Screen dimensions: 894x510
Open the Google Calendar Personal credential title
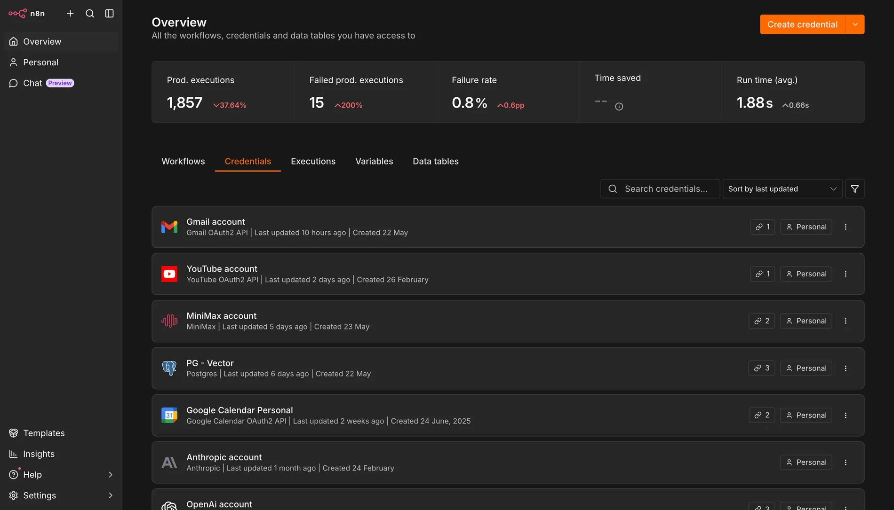point(239,410)
